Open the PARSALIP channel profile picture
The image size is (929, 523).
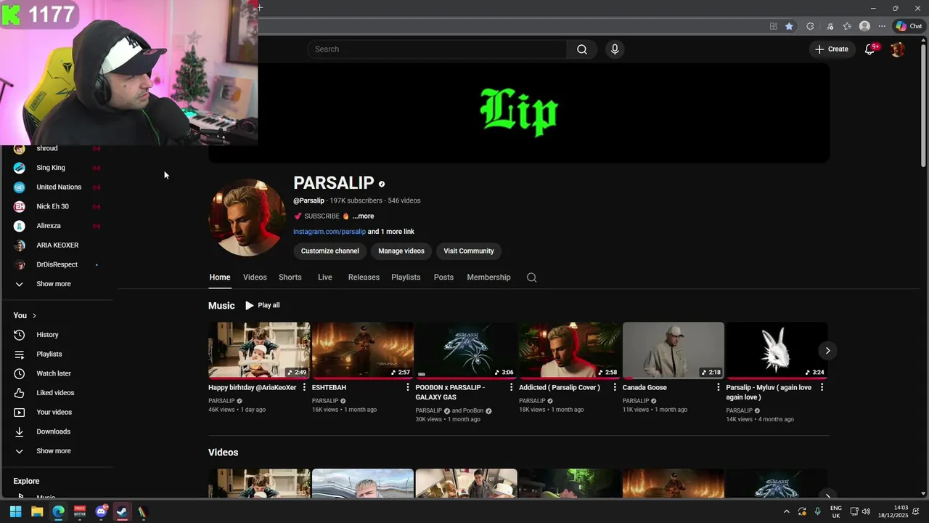tap(247, 217)
